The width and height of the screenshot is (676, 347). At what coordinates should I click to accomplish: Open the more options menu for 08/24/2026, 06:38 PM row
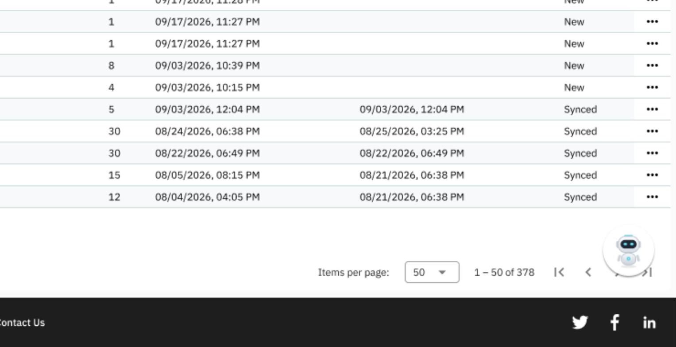pos(652,131)
